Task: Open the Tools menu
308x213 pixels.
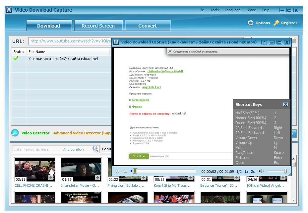Action: click(x=214, y=10)
